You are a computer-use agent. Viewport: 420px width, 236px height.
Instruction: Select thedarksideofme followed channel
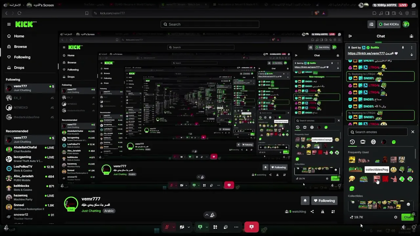pos(30,117)
